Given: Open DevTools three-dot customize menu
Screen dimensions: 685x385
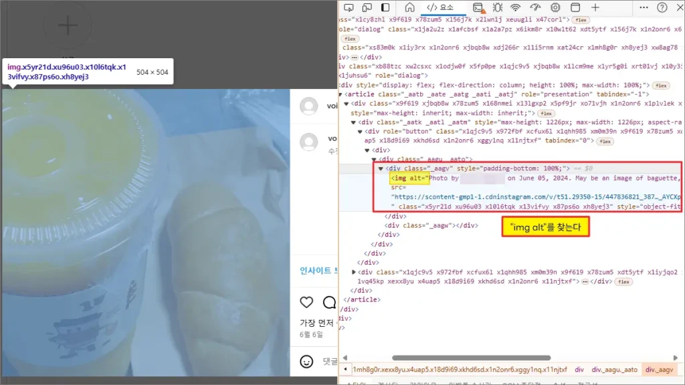Looking at the screenshot, I should 643,7.
